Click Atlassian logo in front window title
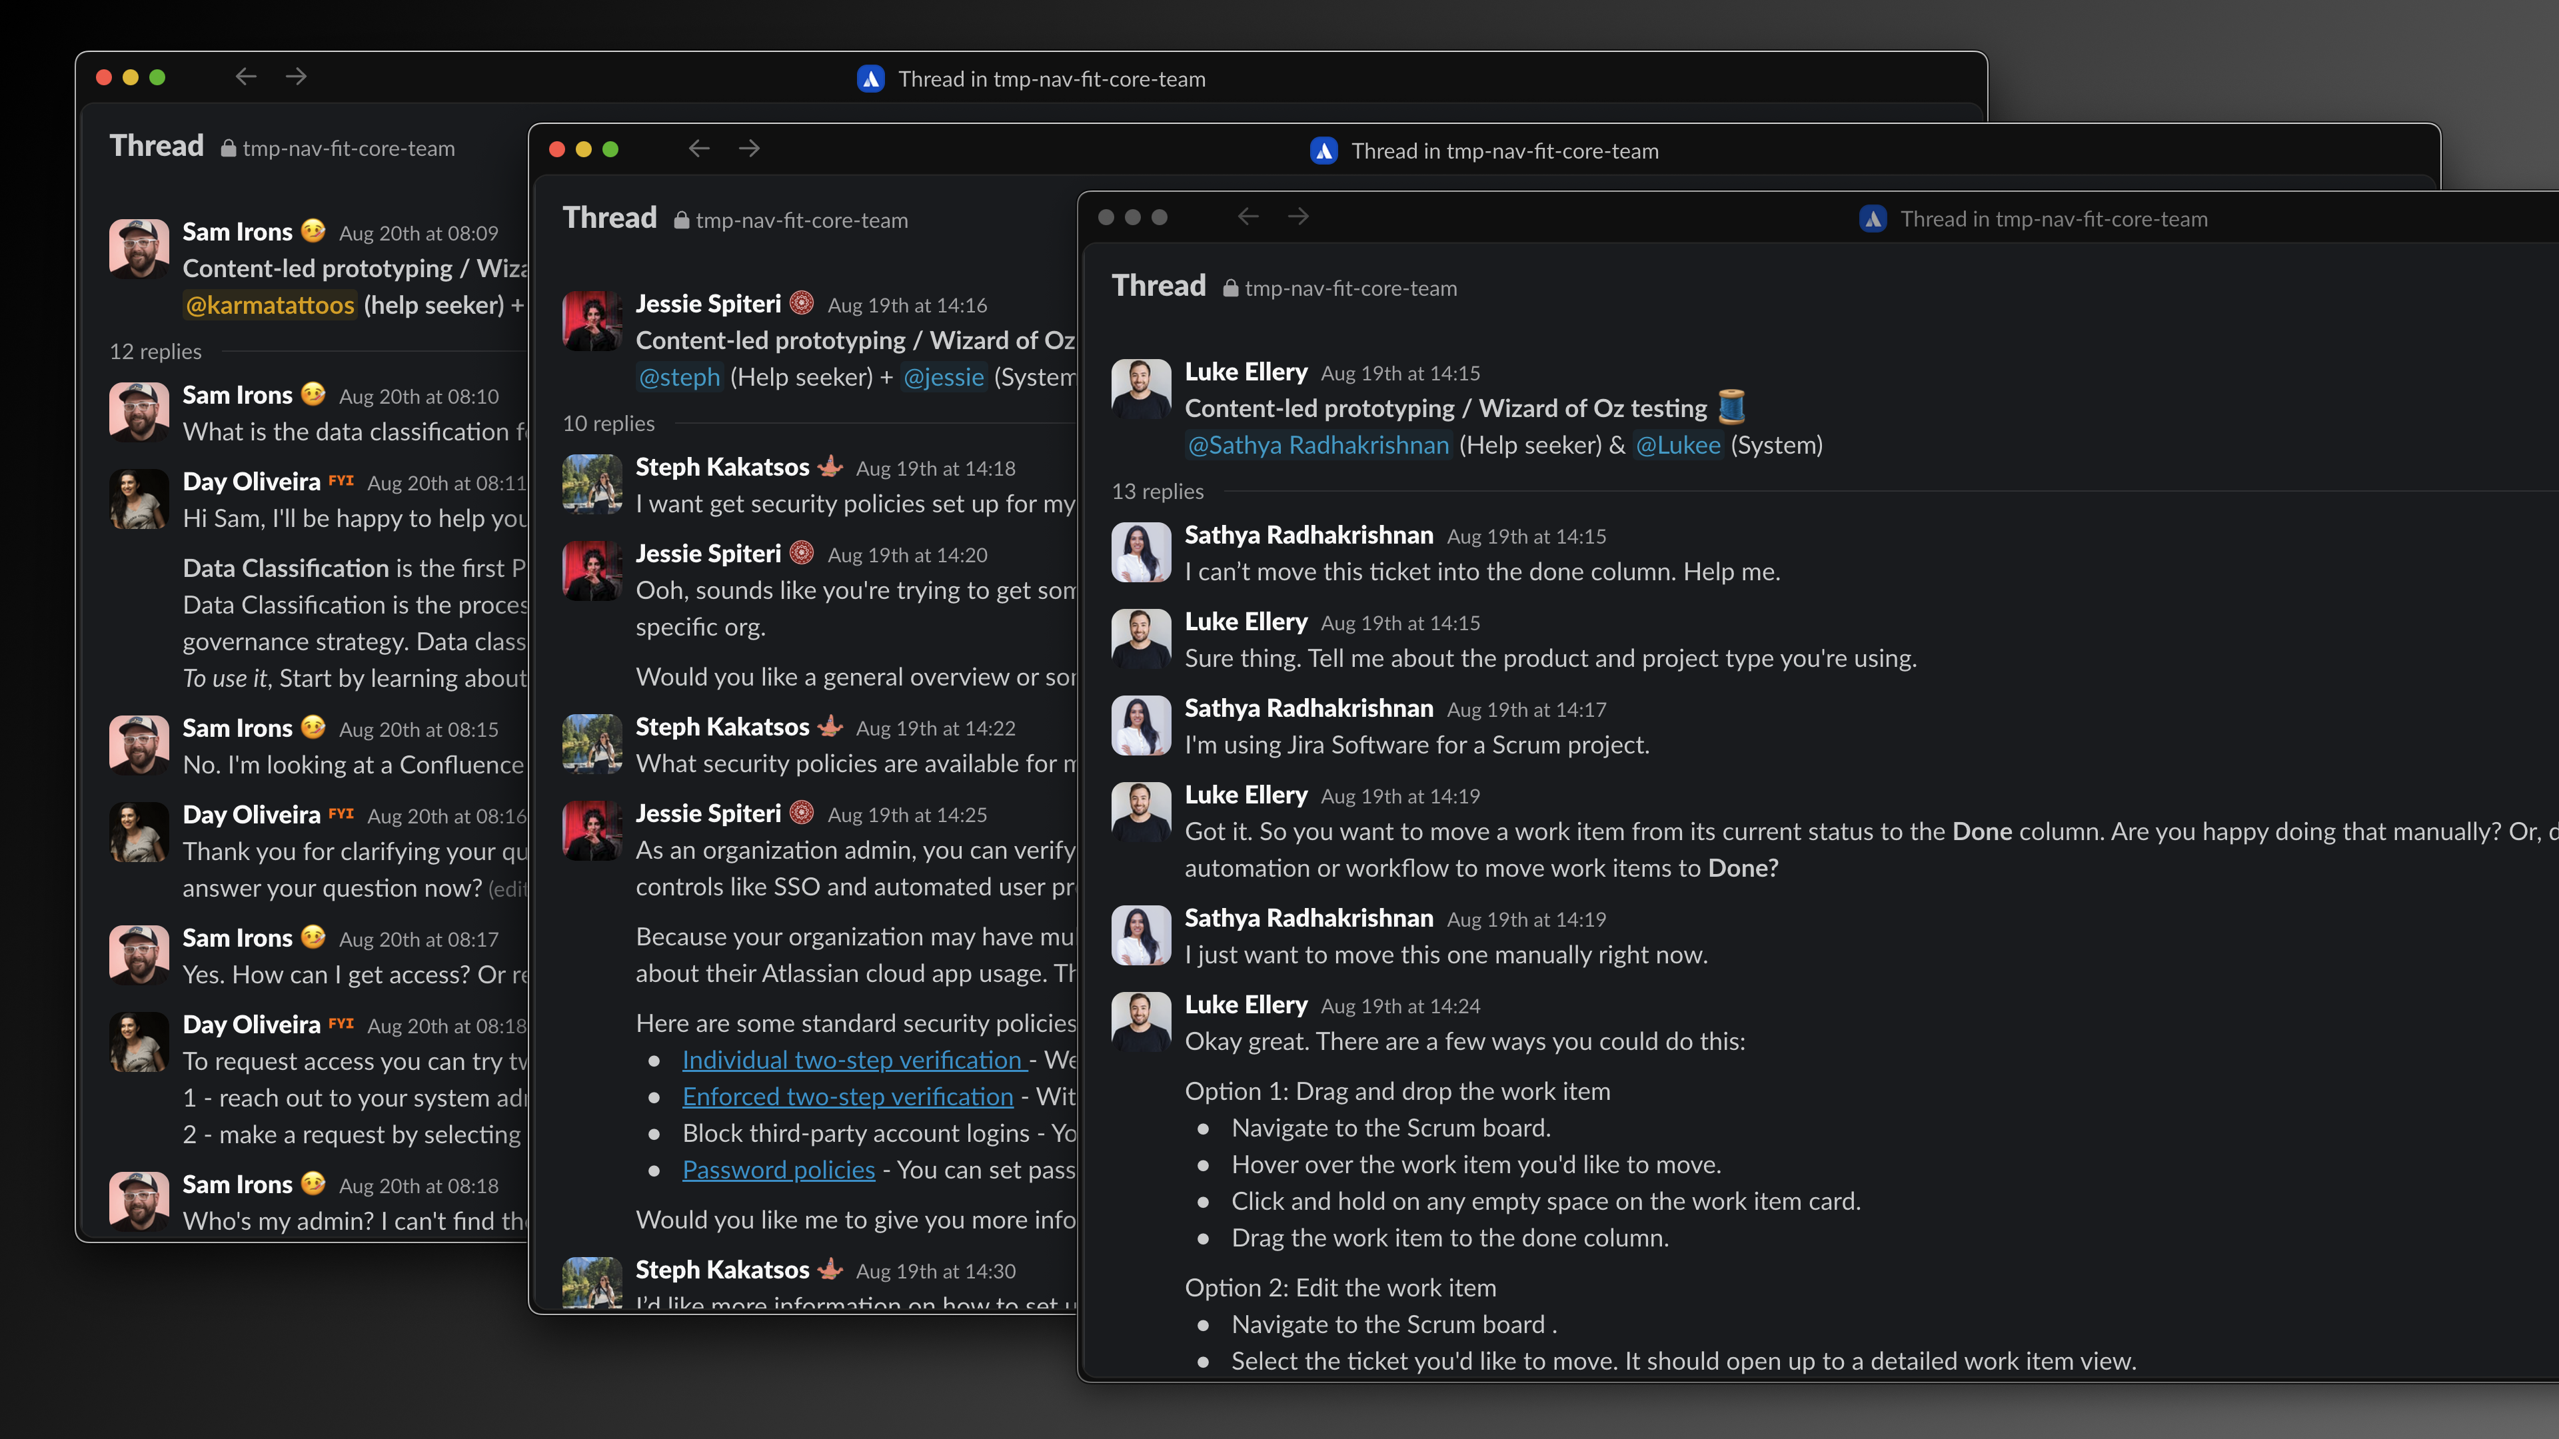The height and width of the screenshot is (1439, 2559). pyautogui.click(x=1873, y=219)
